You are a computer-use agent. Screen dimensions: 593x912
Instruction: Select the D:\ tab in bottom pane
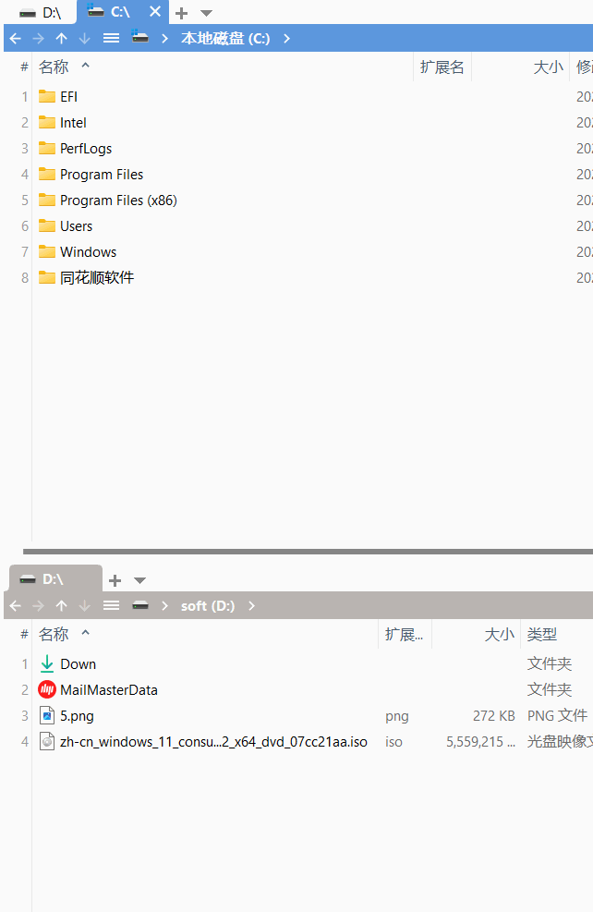click(54, 579)
